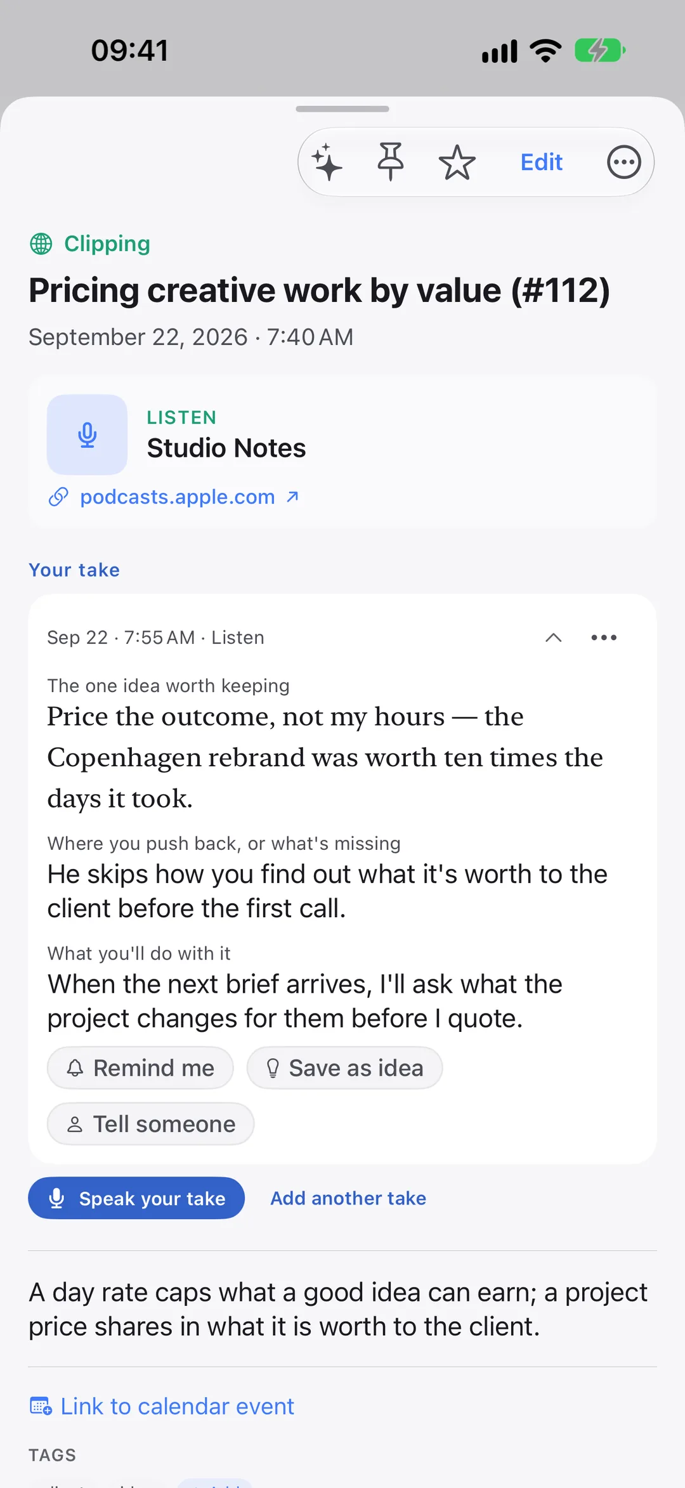Tap the battery indicator in status bar
This screenshot has height=1488, width=685.
[600, 50]
